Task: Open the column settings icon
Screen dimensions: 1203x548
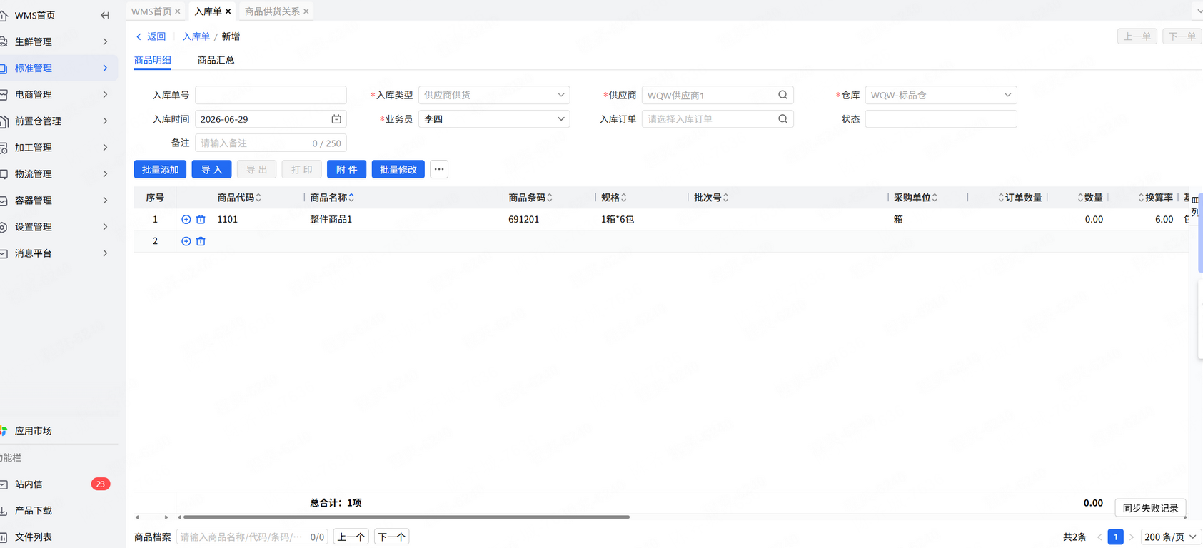Action: (x=1195, y=201)
